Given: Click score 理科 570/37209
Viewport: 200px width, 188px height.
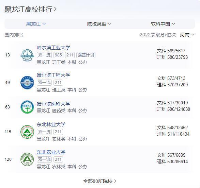Looking at the screenshot, I should [172, 85].
